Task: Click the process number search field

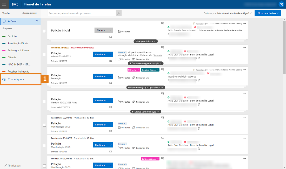Action: pos(82,13)
